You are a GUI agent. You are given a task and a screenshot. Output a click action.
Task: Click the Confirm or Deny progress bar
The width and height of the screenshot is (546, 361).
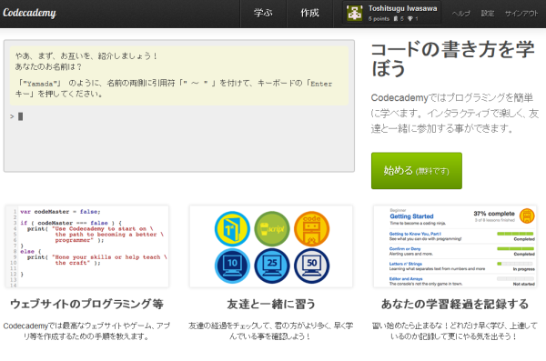pos(515,248)
